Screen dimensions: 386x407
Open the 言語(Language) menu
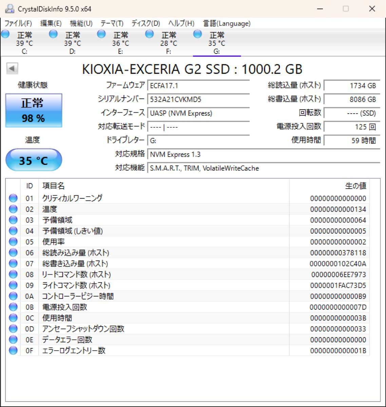pos(226,23)
